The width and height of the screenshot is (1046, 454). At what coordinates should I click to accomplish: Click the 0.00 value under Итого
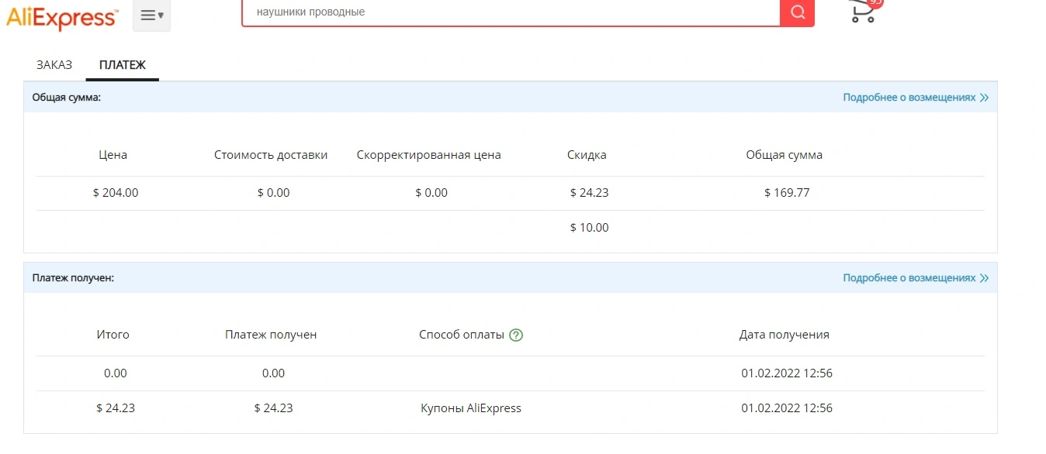(x=115, y=373)
